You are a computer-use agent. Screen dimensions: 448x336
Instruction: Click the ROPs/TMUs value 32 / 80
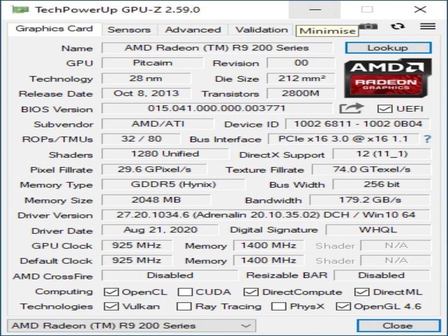tap(141, 139)
